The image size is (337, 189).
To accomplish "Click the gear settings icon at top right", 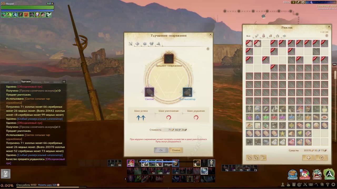I will 303,2.
